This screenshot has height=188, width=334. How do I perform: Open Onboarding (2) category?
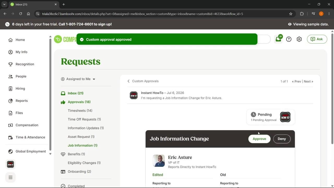79,172
